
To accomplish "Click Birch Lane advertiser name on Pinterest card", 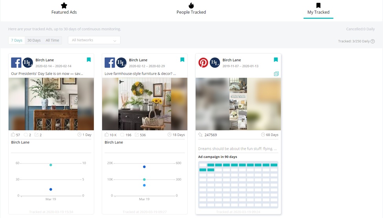I will 231,60.
